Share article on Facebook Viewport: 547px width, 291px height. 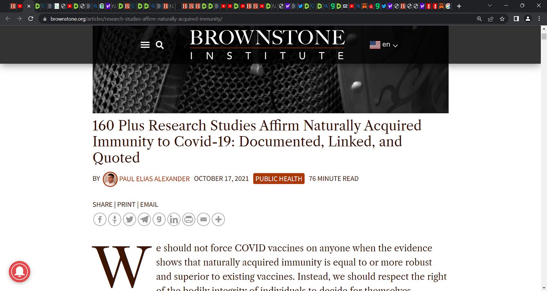point(100,219)
